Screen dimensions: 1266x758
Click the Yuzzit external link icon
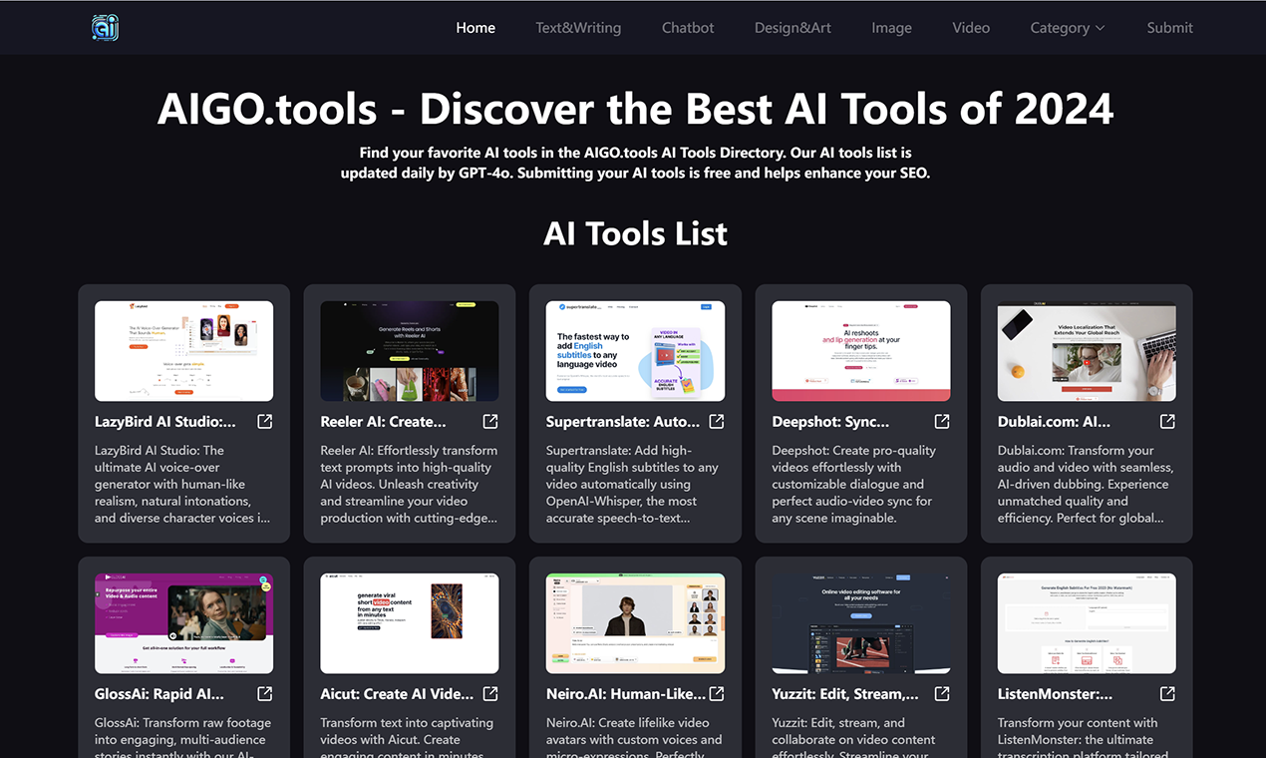coord(941,693)
